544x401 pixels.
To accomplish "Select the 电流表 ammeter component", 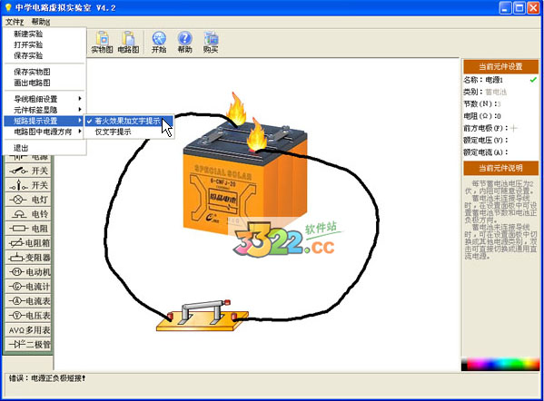I will coord(29,301).
